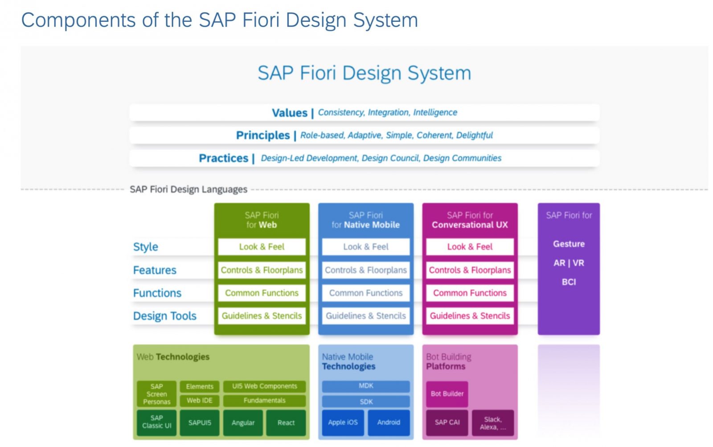Select the 'Web IDE' box
This screenshot has height=447, width=713.
[x=200, y=400]
